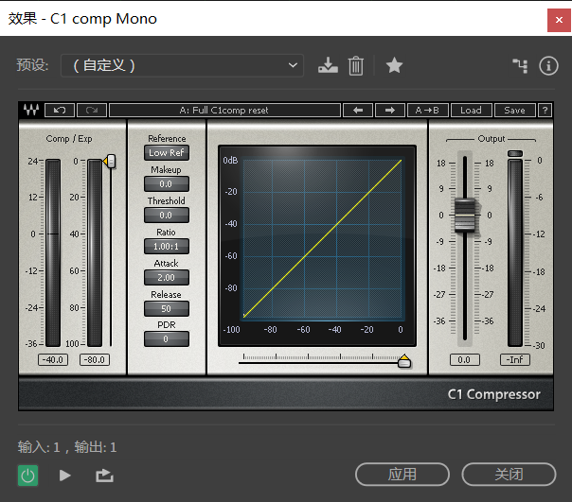572x502 pixels.
Task: Click the 应用 apply button
Action: (x=402, y=475)
